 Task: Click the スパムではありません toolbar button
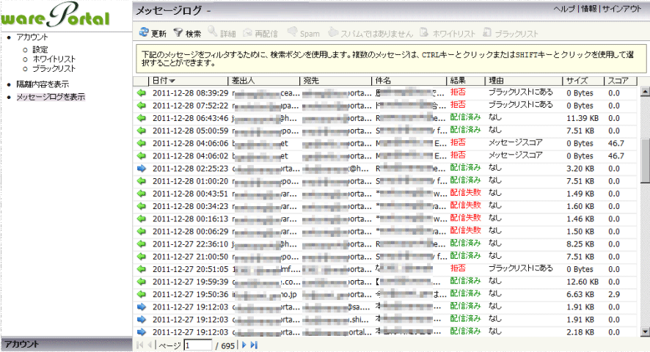point(334,34)
